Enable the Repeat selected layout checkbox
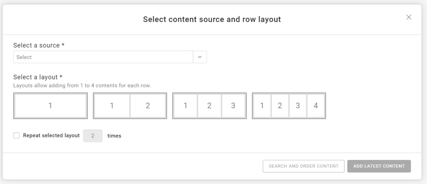 17,135
